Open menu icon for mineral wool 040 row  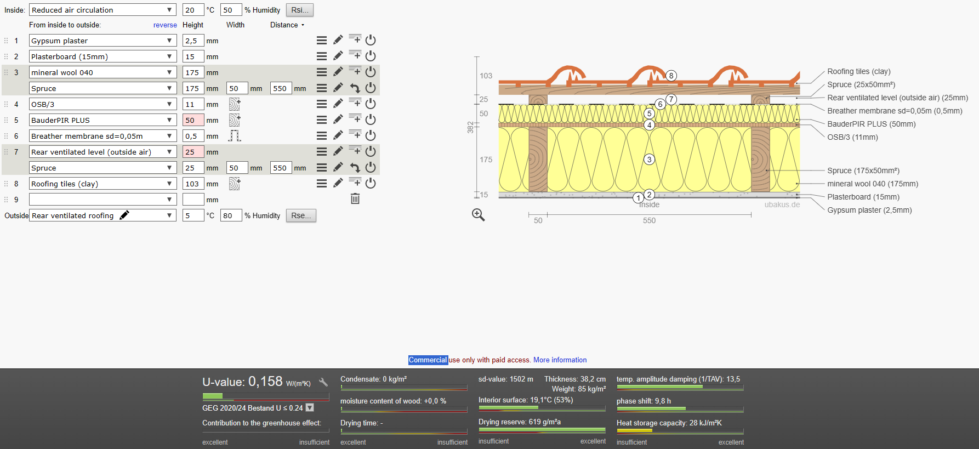[x=322, y=72]
